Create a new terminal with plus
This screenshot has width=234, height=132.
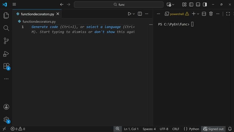[194, 14]
